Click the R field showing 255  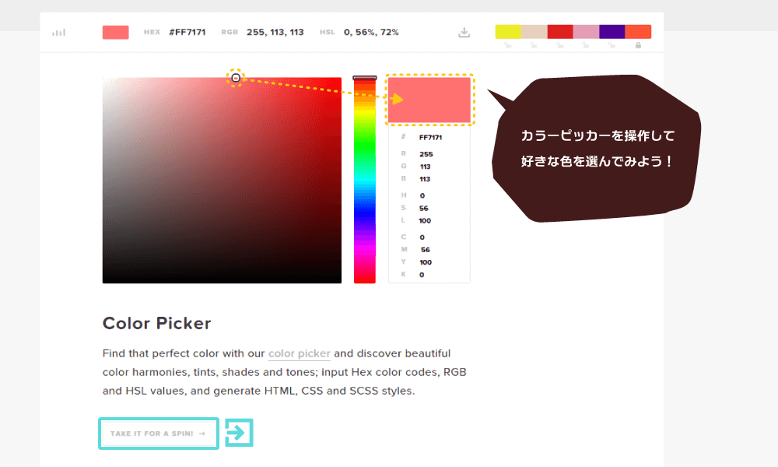point(426,154)
